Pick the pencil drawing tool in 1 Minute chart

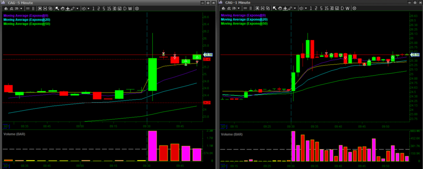[290, 8]
